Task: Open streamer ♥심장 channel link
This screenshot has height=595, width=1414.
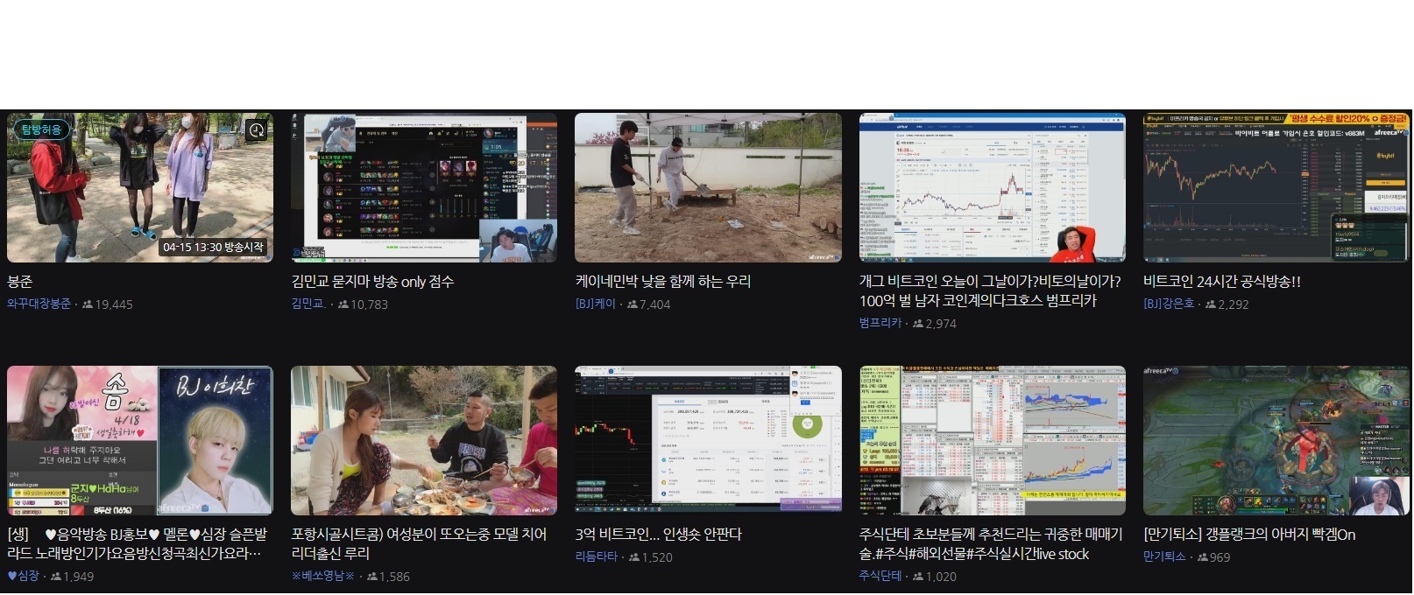Action: point(24,576)
